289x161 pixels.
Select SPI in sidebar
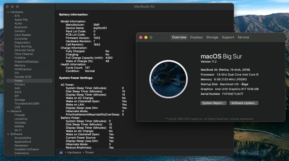(x=17, y=96)
